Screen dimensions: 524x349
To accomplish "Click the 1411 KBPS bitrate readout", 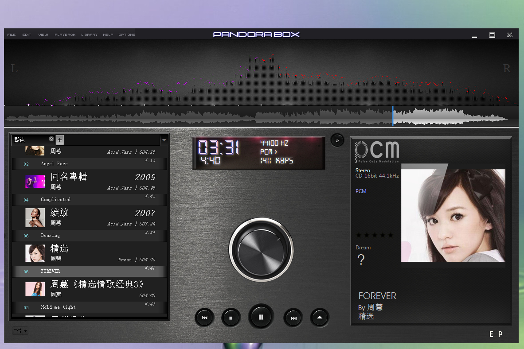I will point(277,161).
